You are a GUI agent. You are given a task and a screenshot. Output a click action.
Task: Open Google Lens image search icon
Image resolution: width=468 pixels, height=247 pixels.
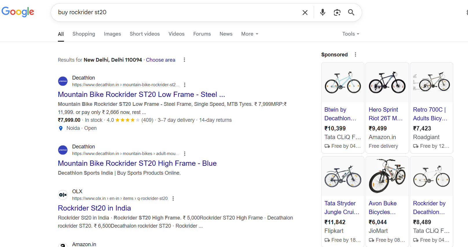(x=337, y=12)
